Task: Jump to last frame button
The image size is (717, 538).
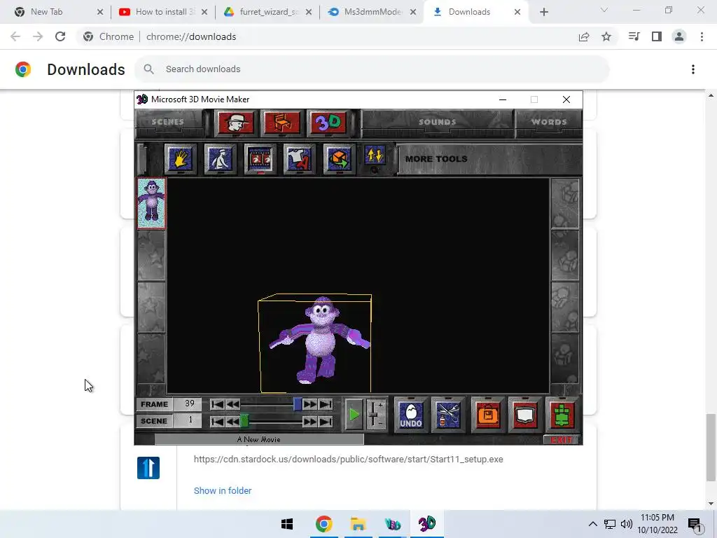Action: pyautogui.click(x=326, y=404)
